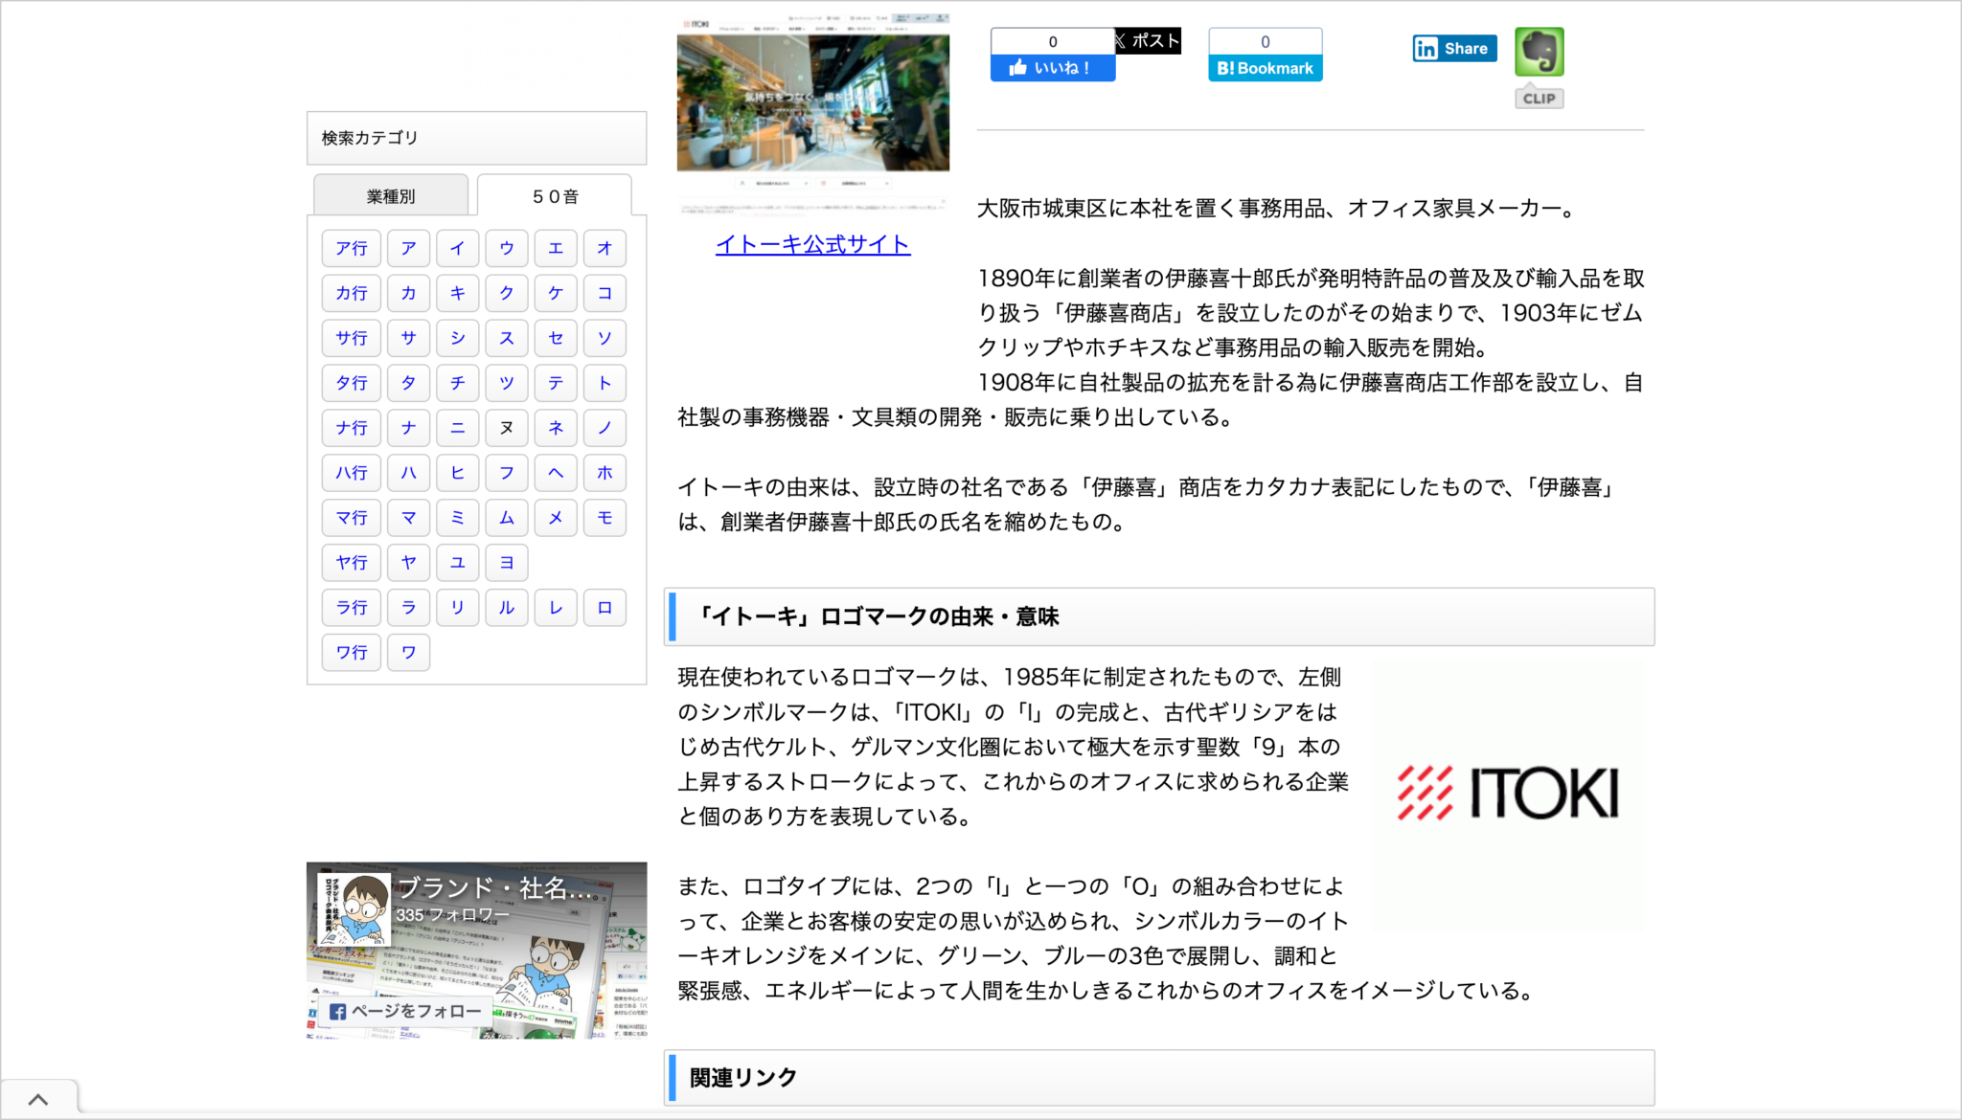Open the イトーキ公式サイト link
1962x1120 pixels.
[x=812, y=244]
